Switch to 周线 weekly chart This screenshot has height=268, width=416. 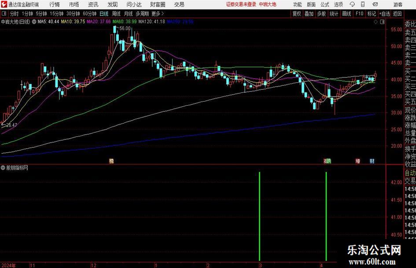(x=116, y=14)
